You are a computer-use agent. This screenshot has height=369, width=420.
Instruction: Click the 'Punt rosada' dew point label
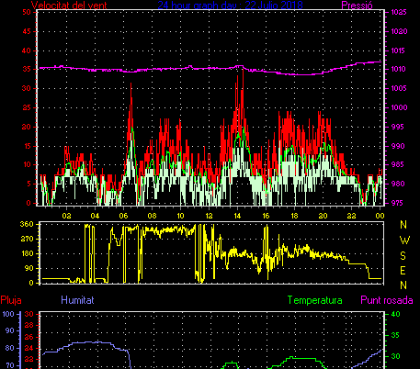tap(387, 300)
